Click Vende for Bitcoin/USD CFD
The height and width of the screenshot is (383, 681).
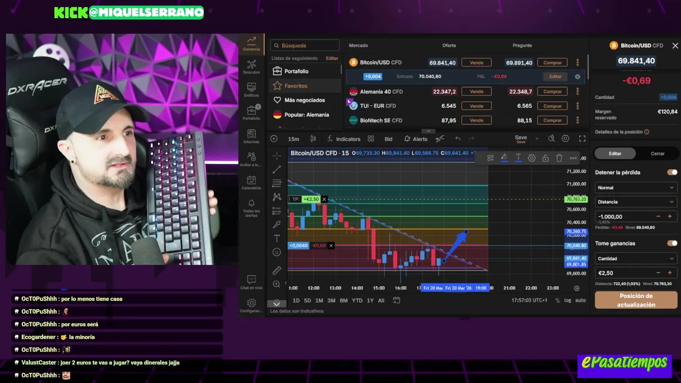click(x=477, y=63)
